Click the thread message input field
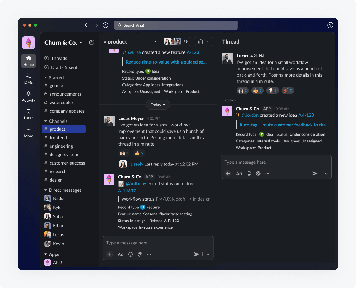Screen dimensions: 356x288 pyautogui.click(x=276, y=162)
